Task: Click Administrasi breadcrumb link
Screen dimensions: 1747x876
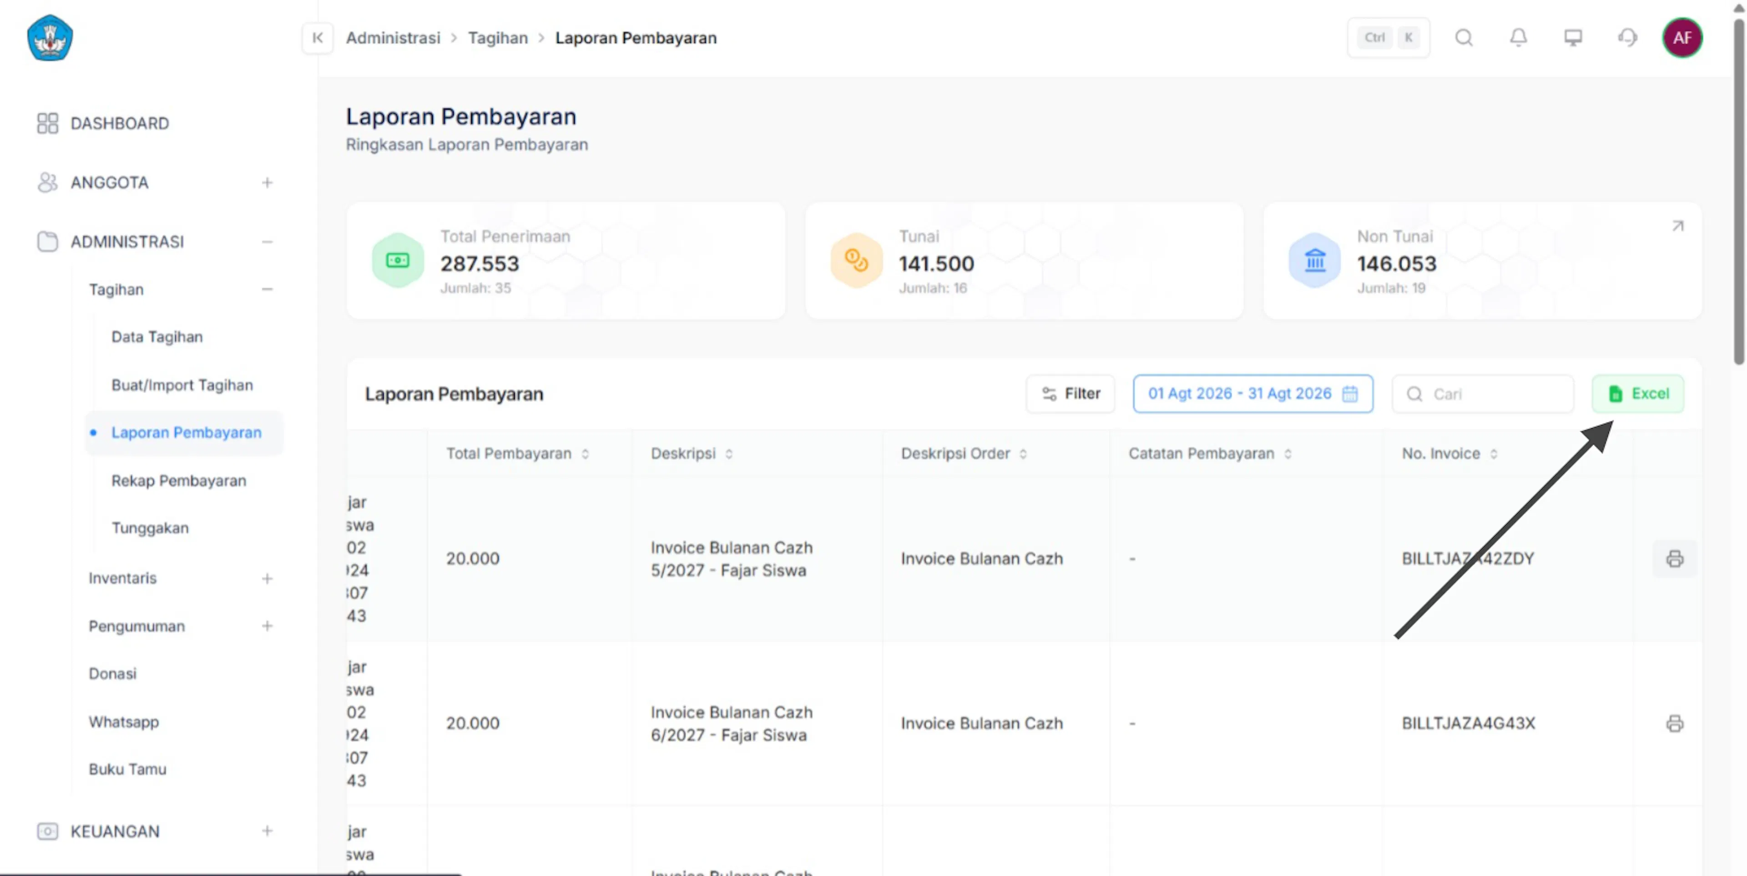Action: pyautogui.click(x=393, y=38)
